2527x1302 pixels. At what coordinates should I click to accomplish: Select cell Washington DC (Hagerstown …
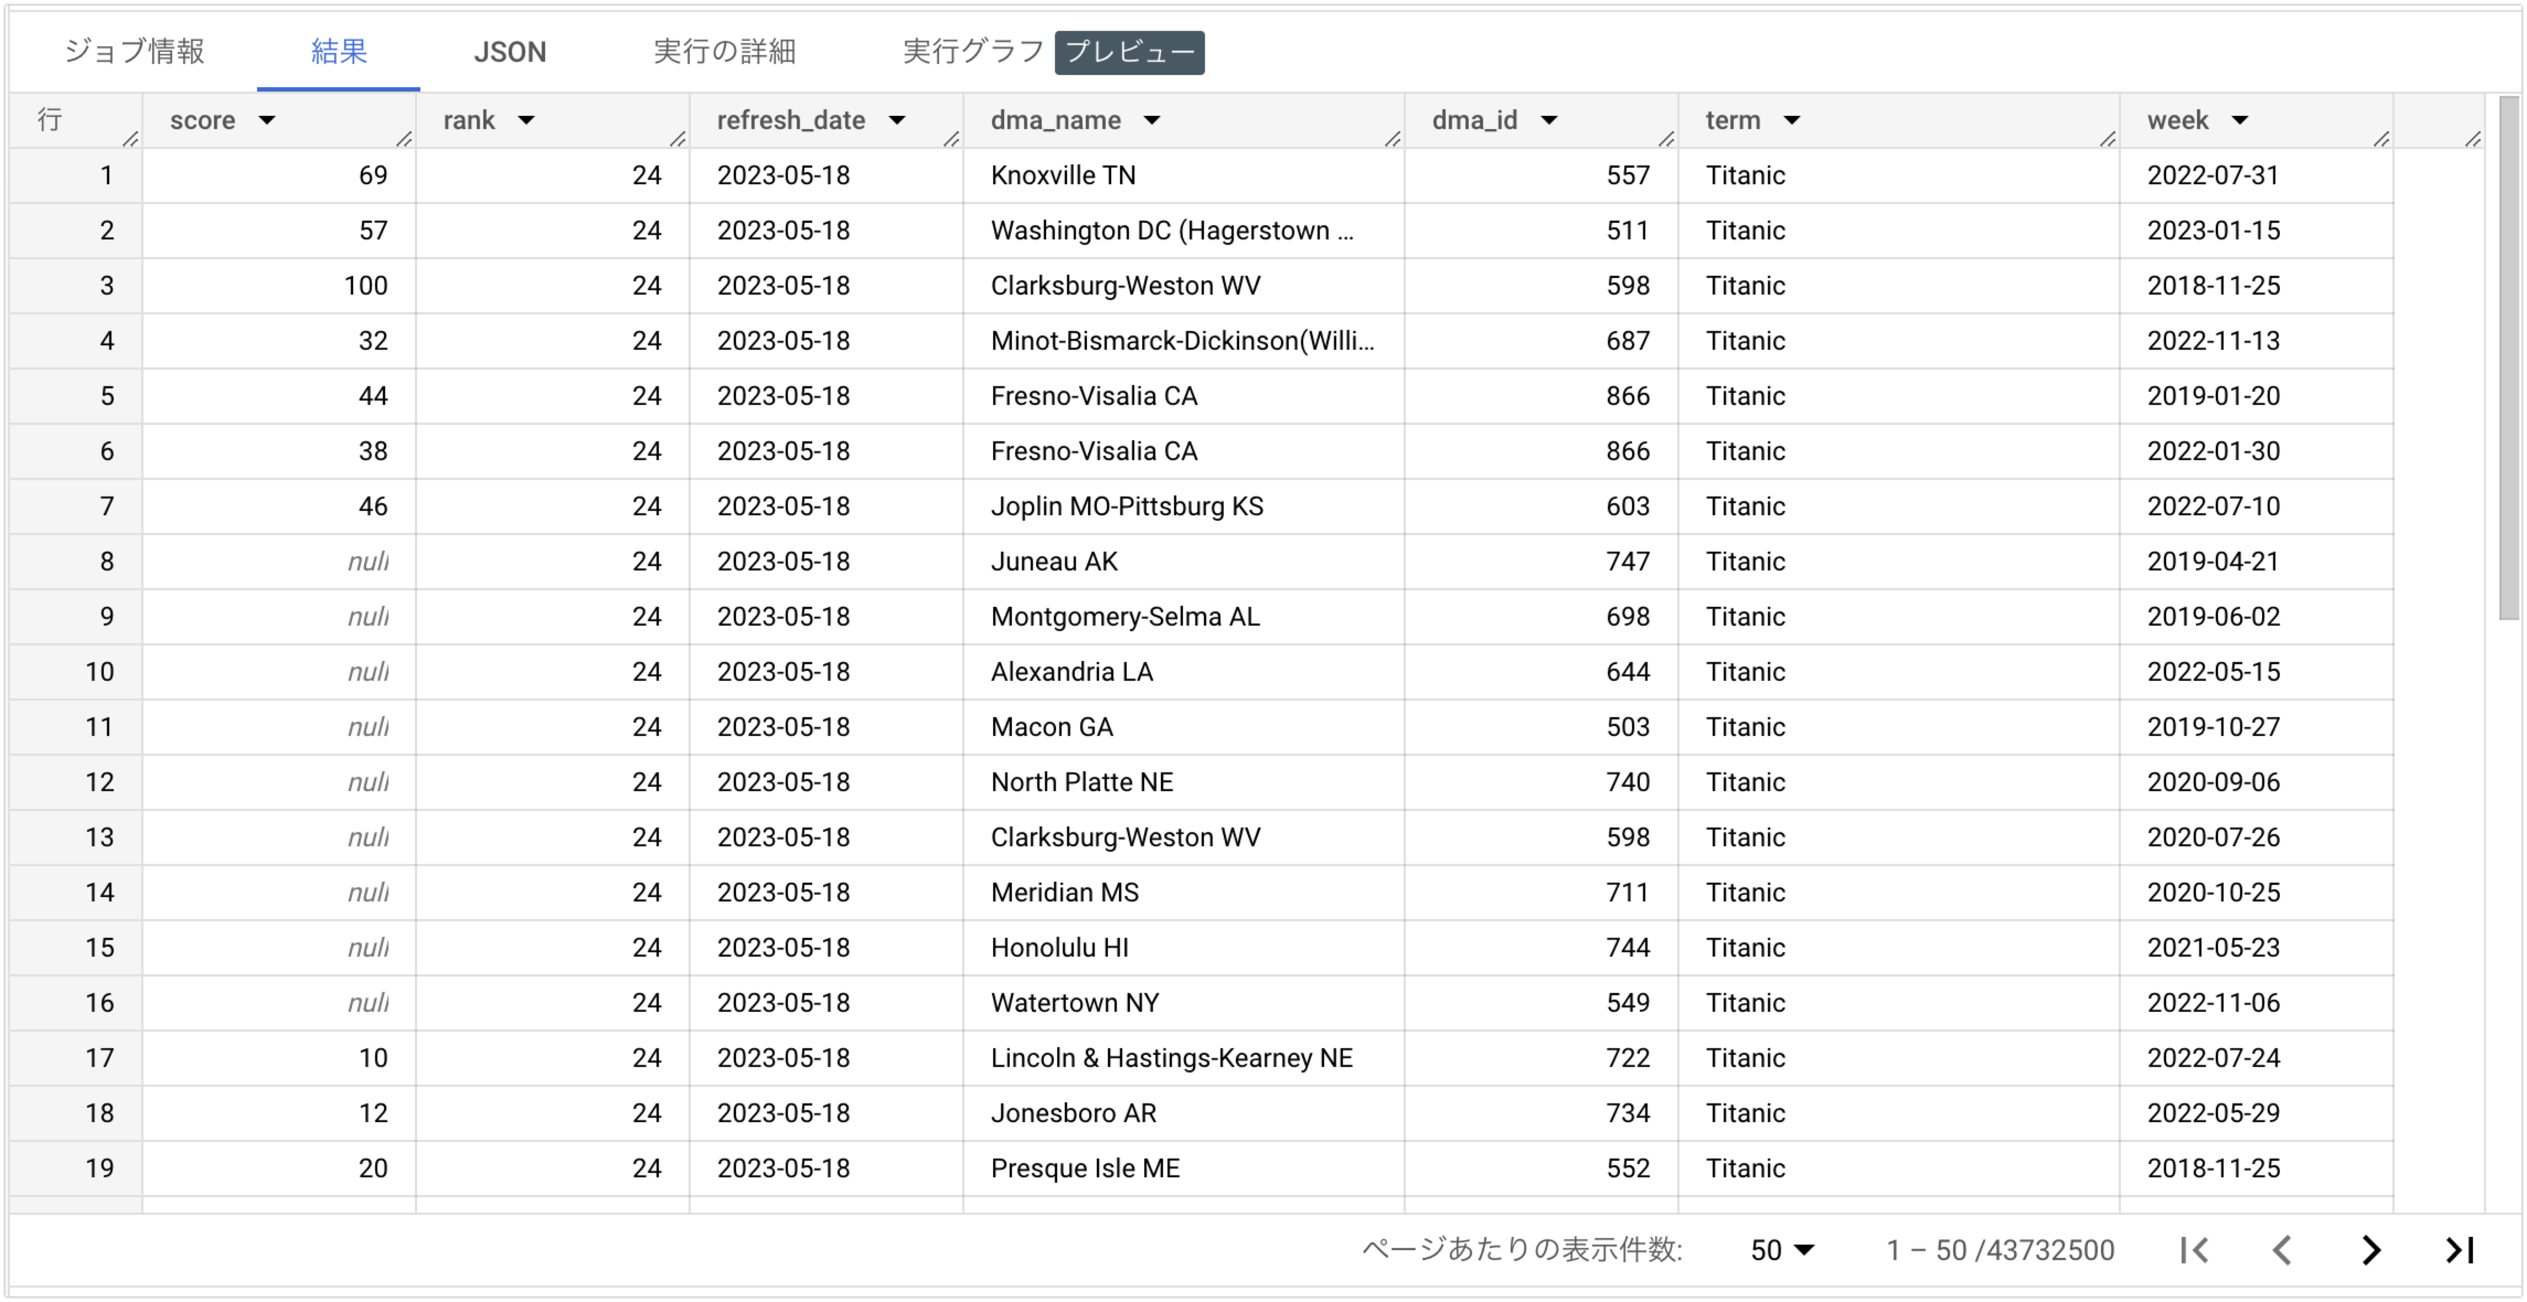coord(1183,231)
